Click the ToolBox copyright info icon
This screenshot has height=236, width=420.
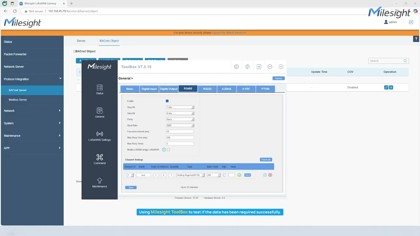[236, 67]
